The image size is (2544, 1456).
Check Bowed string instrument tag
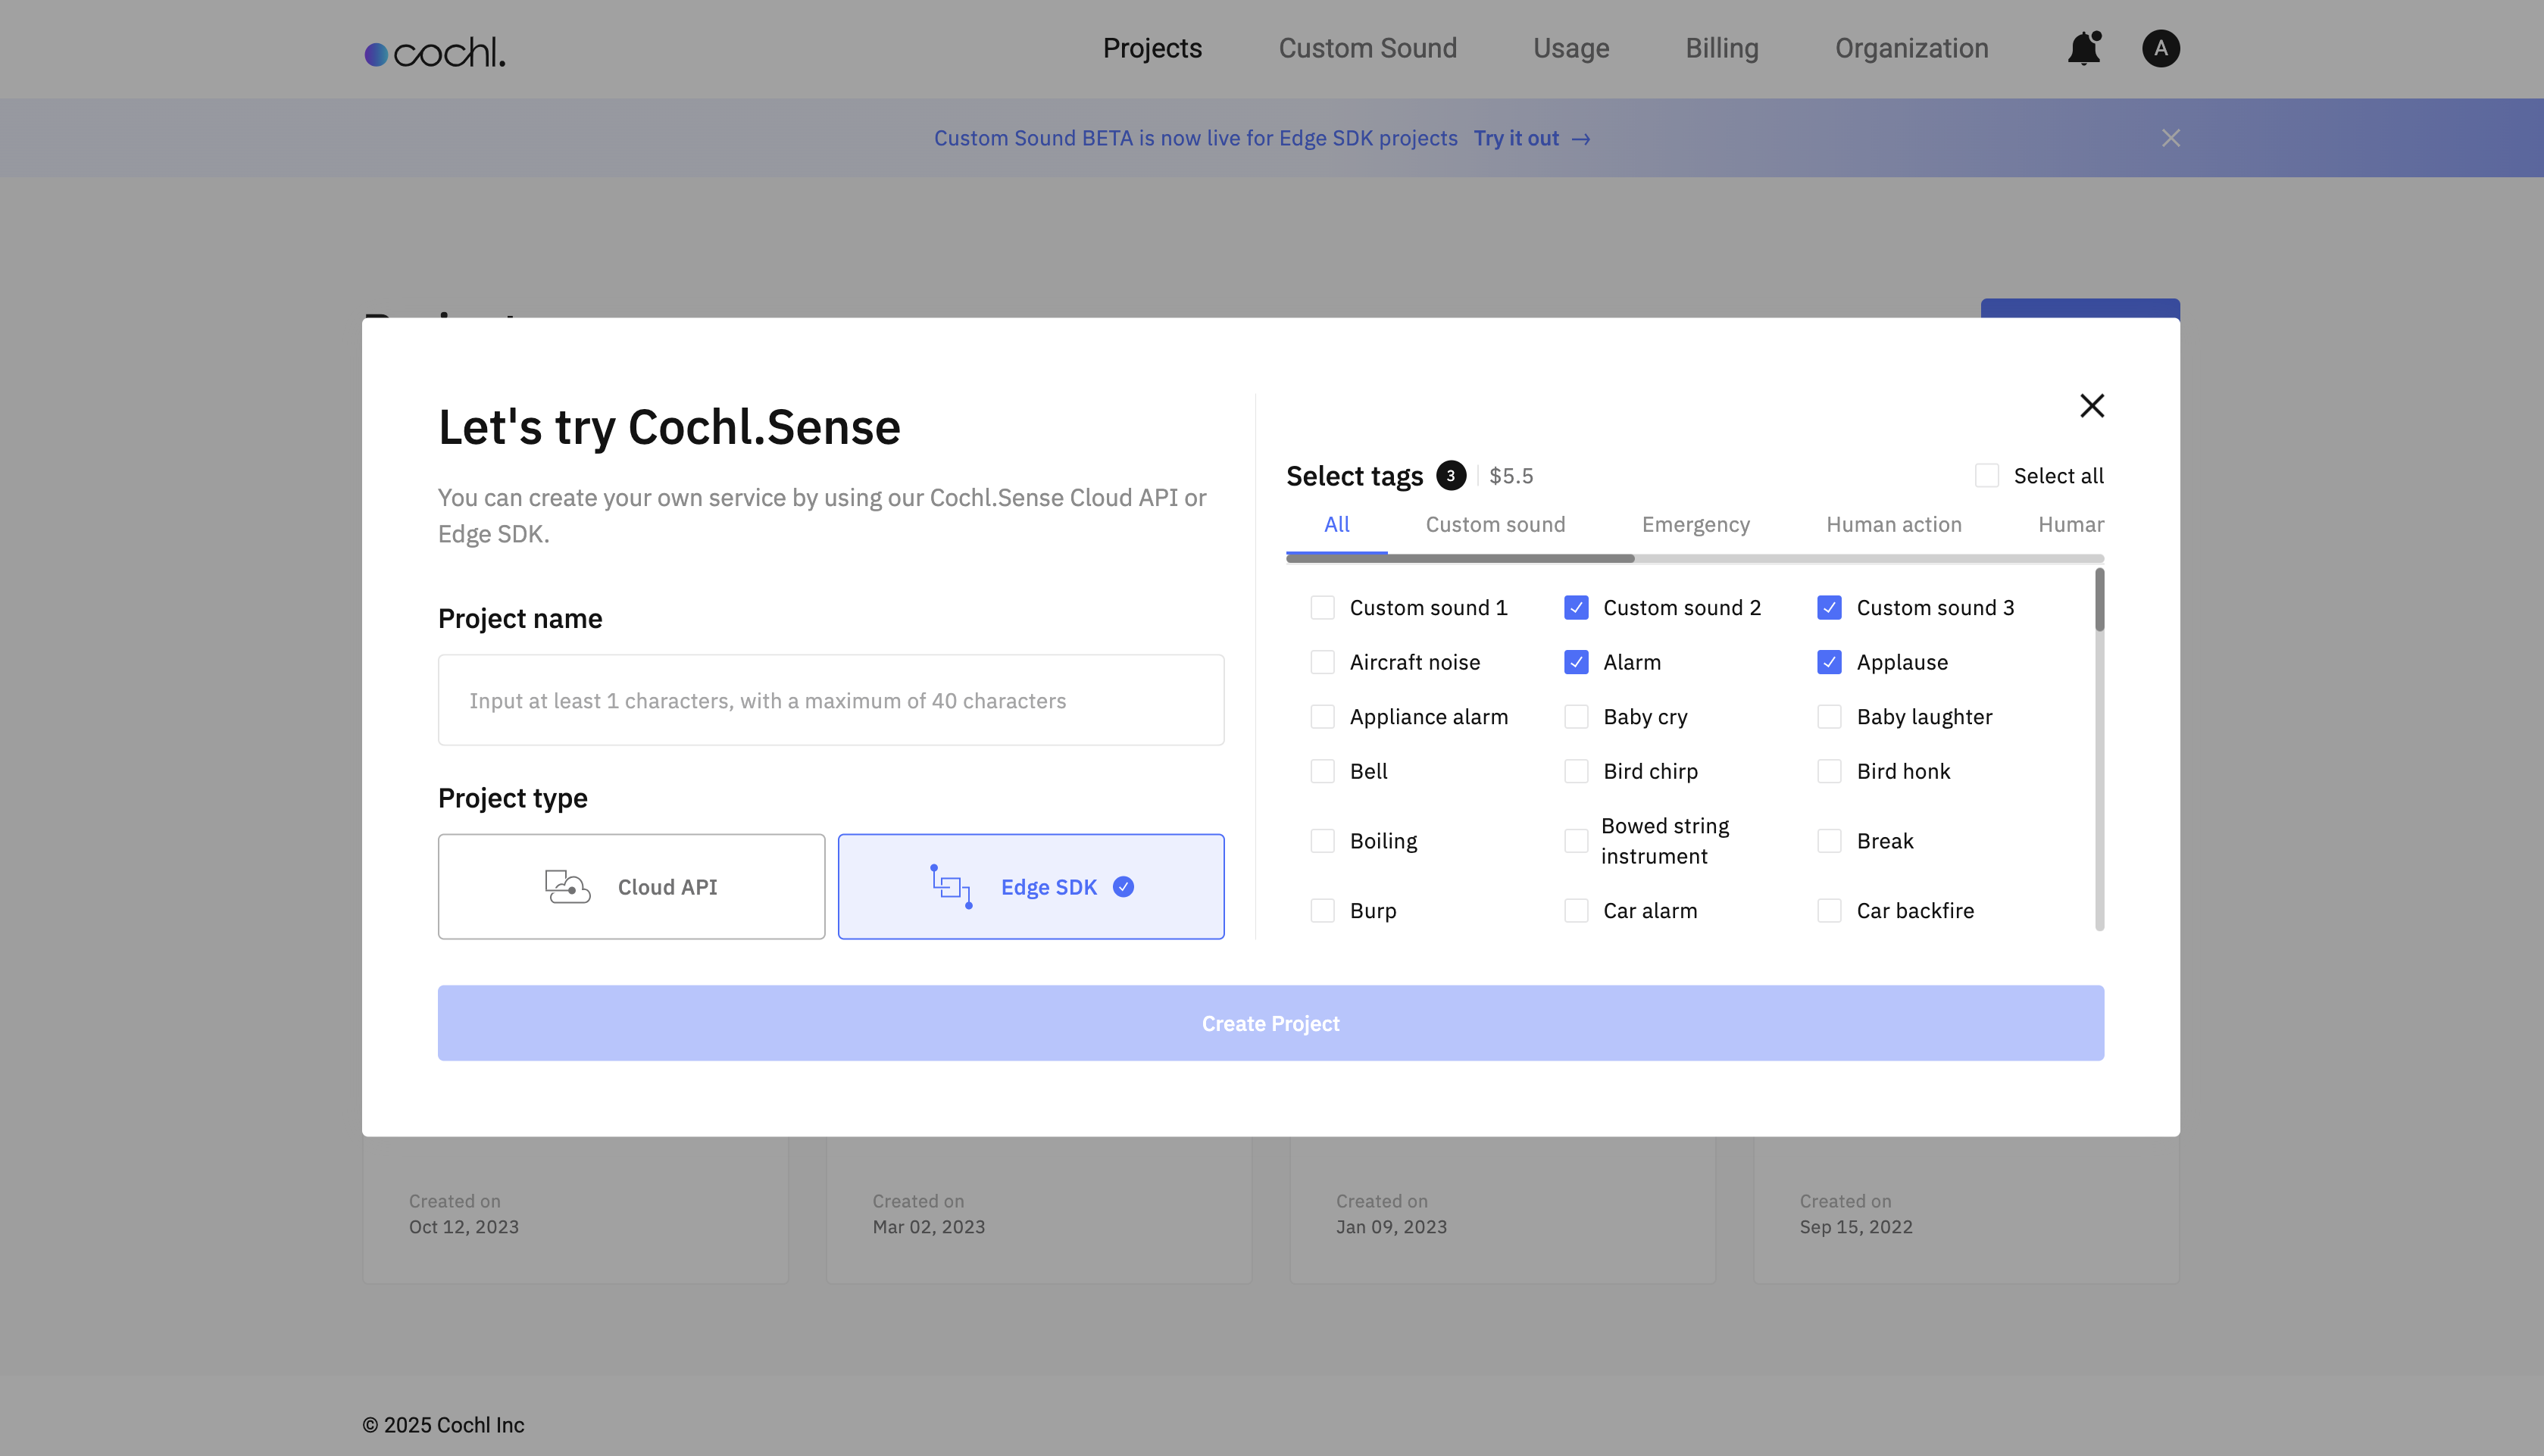click(x=1576, y=841)
